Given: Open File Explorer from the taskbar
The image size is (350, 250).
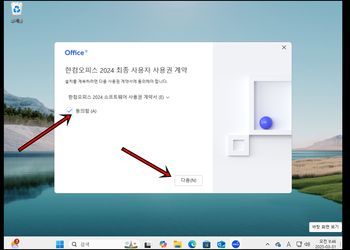Looking at the screenshot, I should [177, 245].
